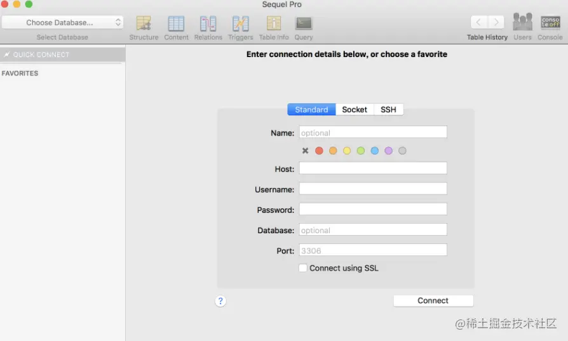Focus the Username input field

(x=373, y=189)
